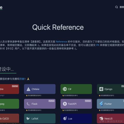Open the FastAPI reference card
The width and height of the screenshot is (124, 124).
tap(76, 104)
